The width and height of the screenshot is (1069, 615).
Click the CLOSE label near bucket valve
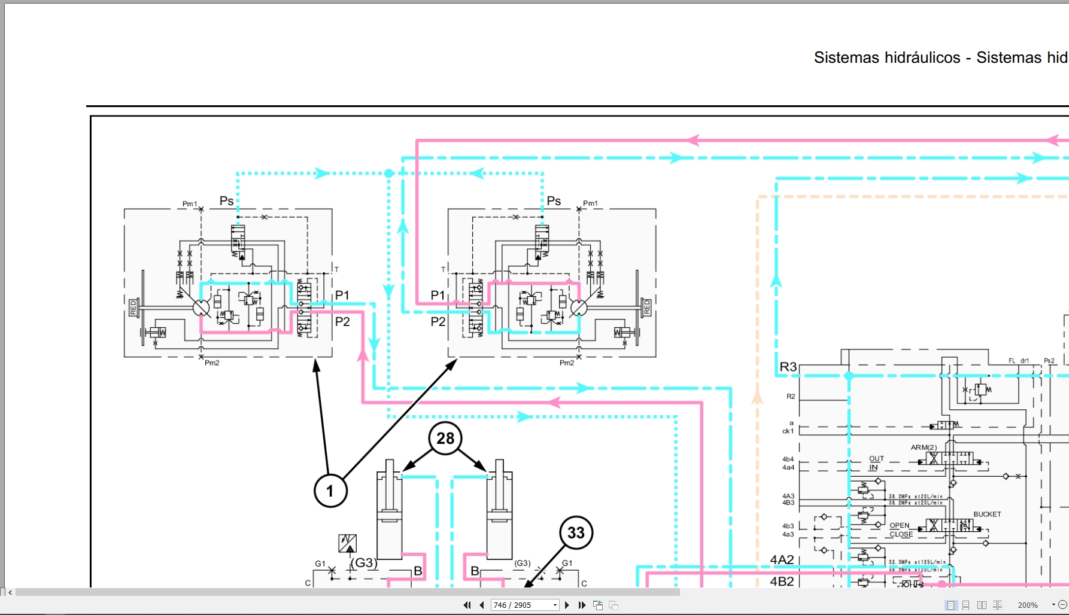[x=901, y=534]
